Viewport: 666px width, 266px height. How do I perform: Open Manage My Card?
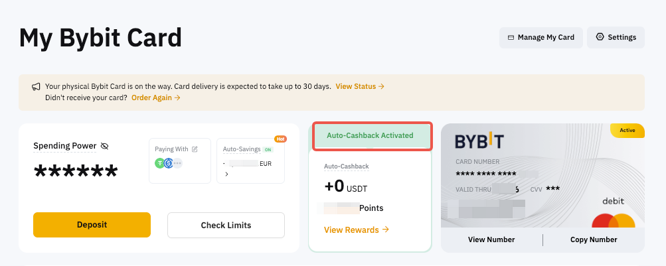pos(541,37)
